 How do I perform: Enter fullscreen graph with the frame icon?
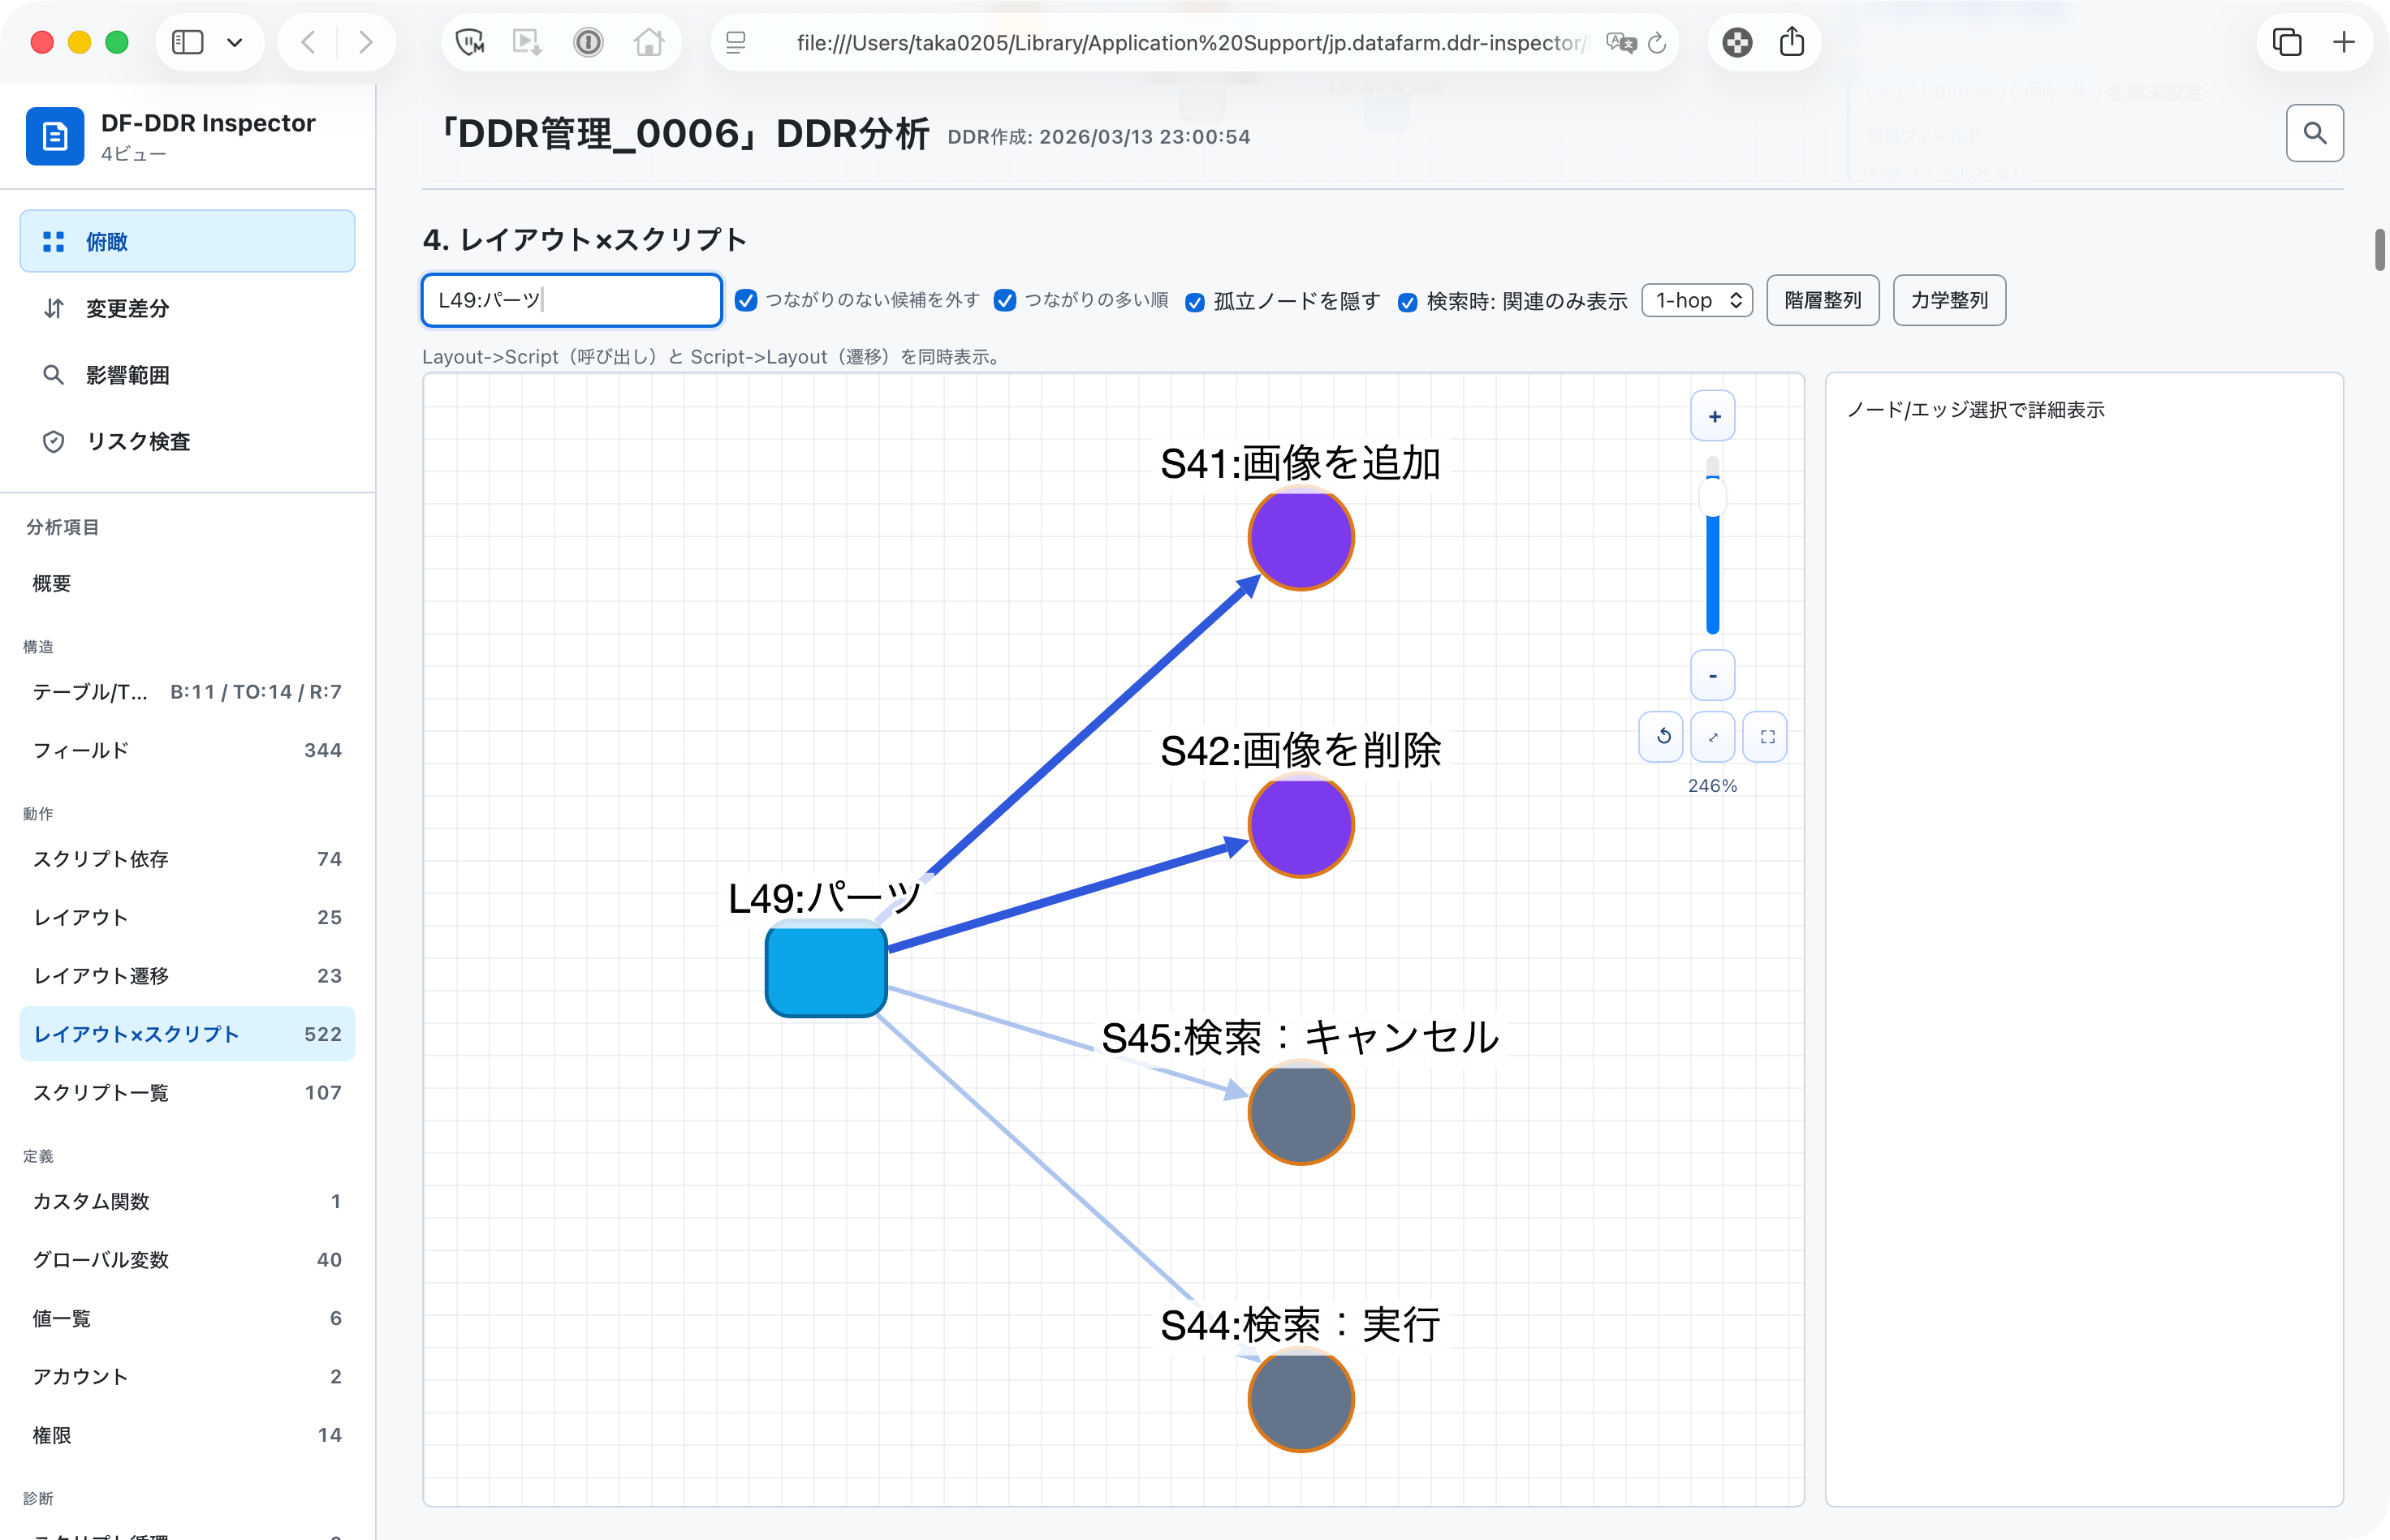click(x=1766, y=737)
